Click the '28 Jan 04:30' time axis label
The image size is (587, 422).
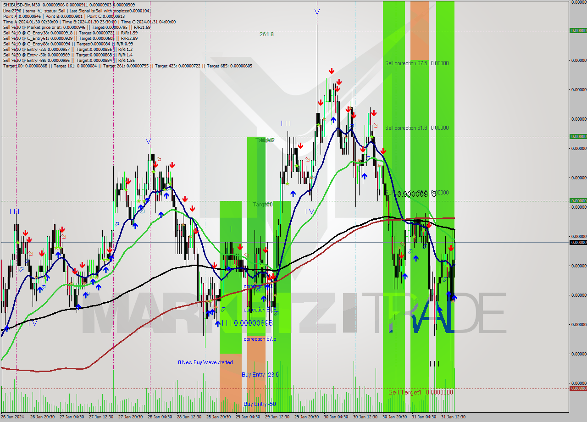160,417
